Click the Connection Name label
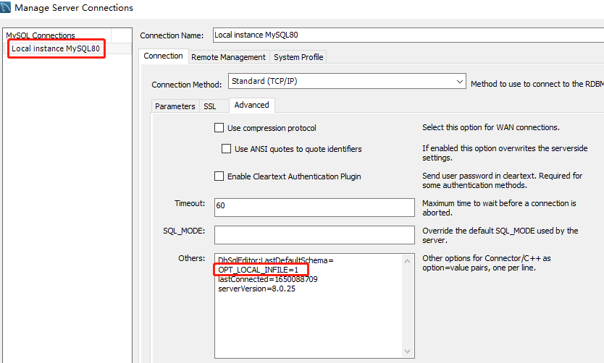 tap(172, 35)
